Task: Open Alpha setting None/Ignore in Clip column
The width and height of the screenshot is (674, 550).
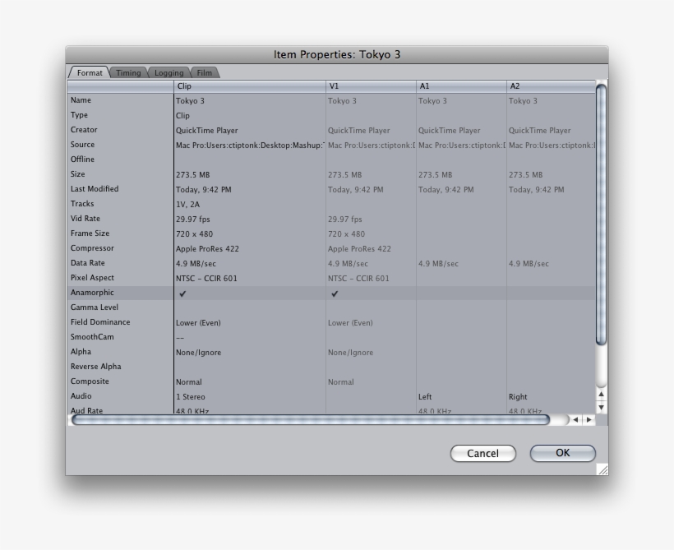Action: (198, 353)
